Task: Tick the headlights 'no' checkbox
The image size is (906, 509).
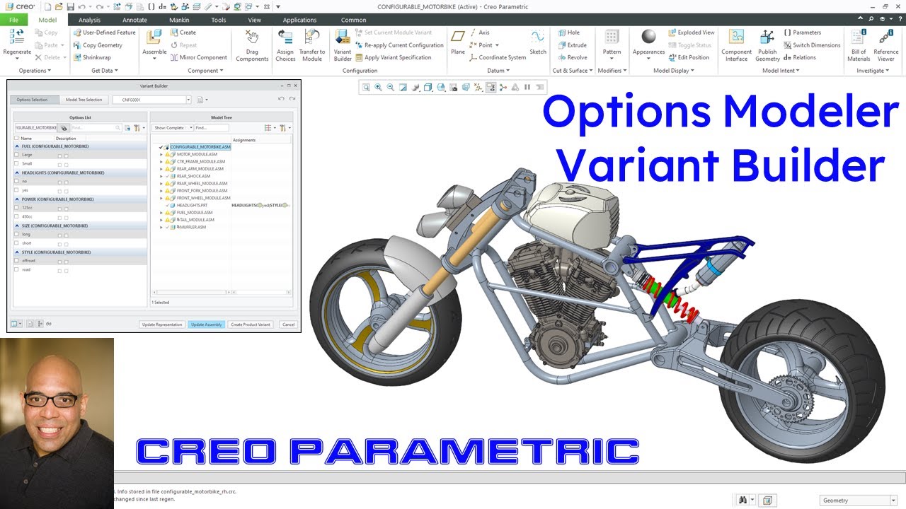Action: [x=17, y=181]
